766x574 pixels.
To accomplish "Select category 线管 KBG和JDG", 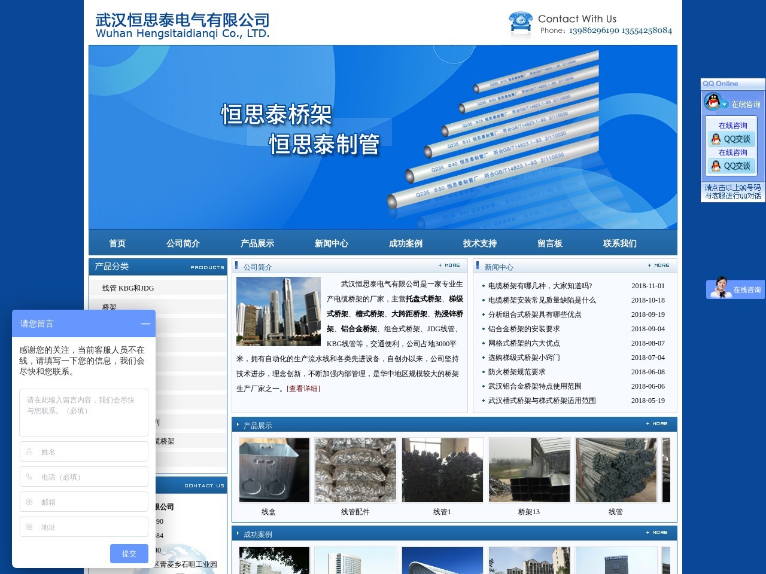I will [x=128, y=288].
